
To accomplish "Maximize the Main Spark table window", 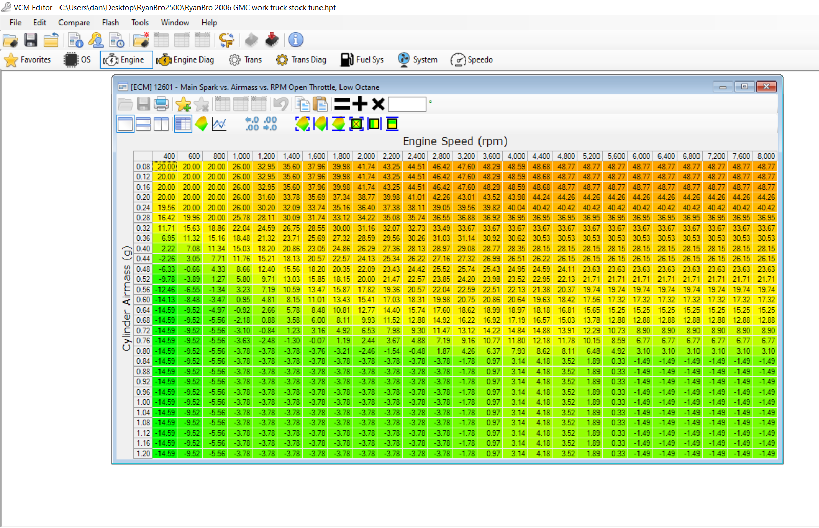I will tap(744, 87).
